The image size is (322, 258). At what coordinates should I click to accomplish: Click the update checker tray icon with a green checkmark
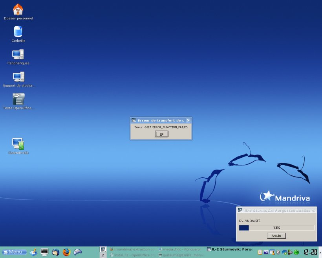pyautogui.click(x=284, y=252)
